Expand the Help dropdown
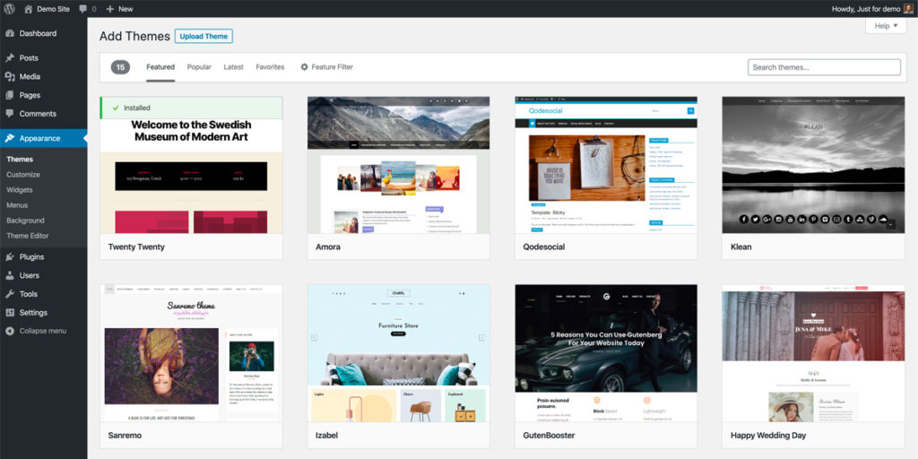 click(x=885, y=26)
